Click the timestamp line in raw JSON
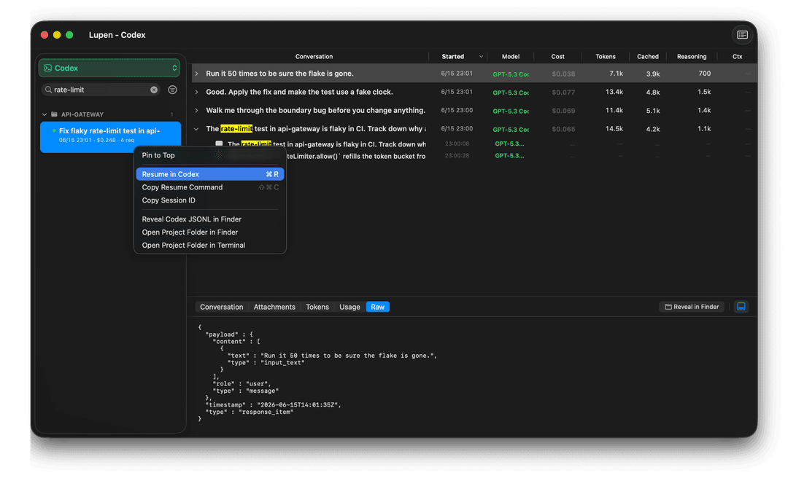 coord(273,404)
